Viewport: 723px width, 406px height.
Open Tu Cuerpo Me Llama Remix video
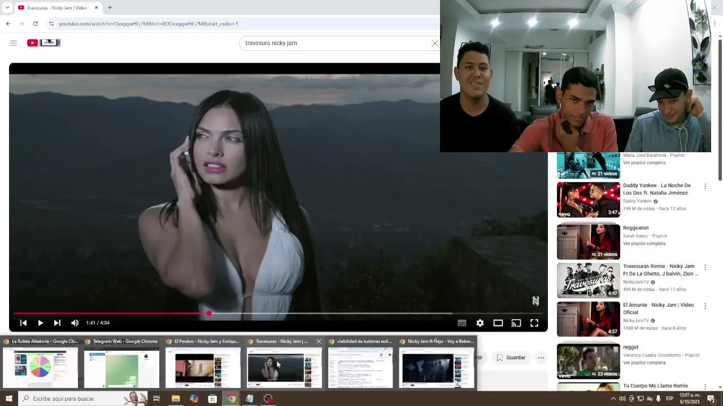(655, 386)
